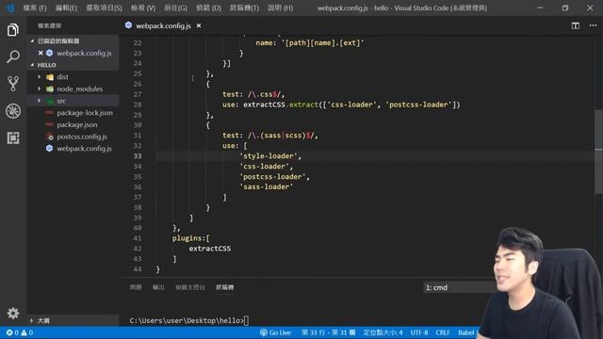Click extractCSS on line 42
603x339 pixels.
209,249
